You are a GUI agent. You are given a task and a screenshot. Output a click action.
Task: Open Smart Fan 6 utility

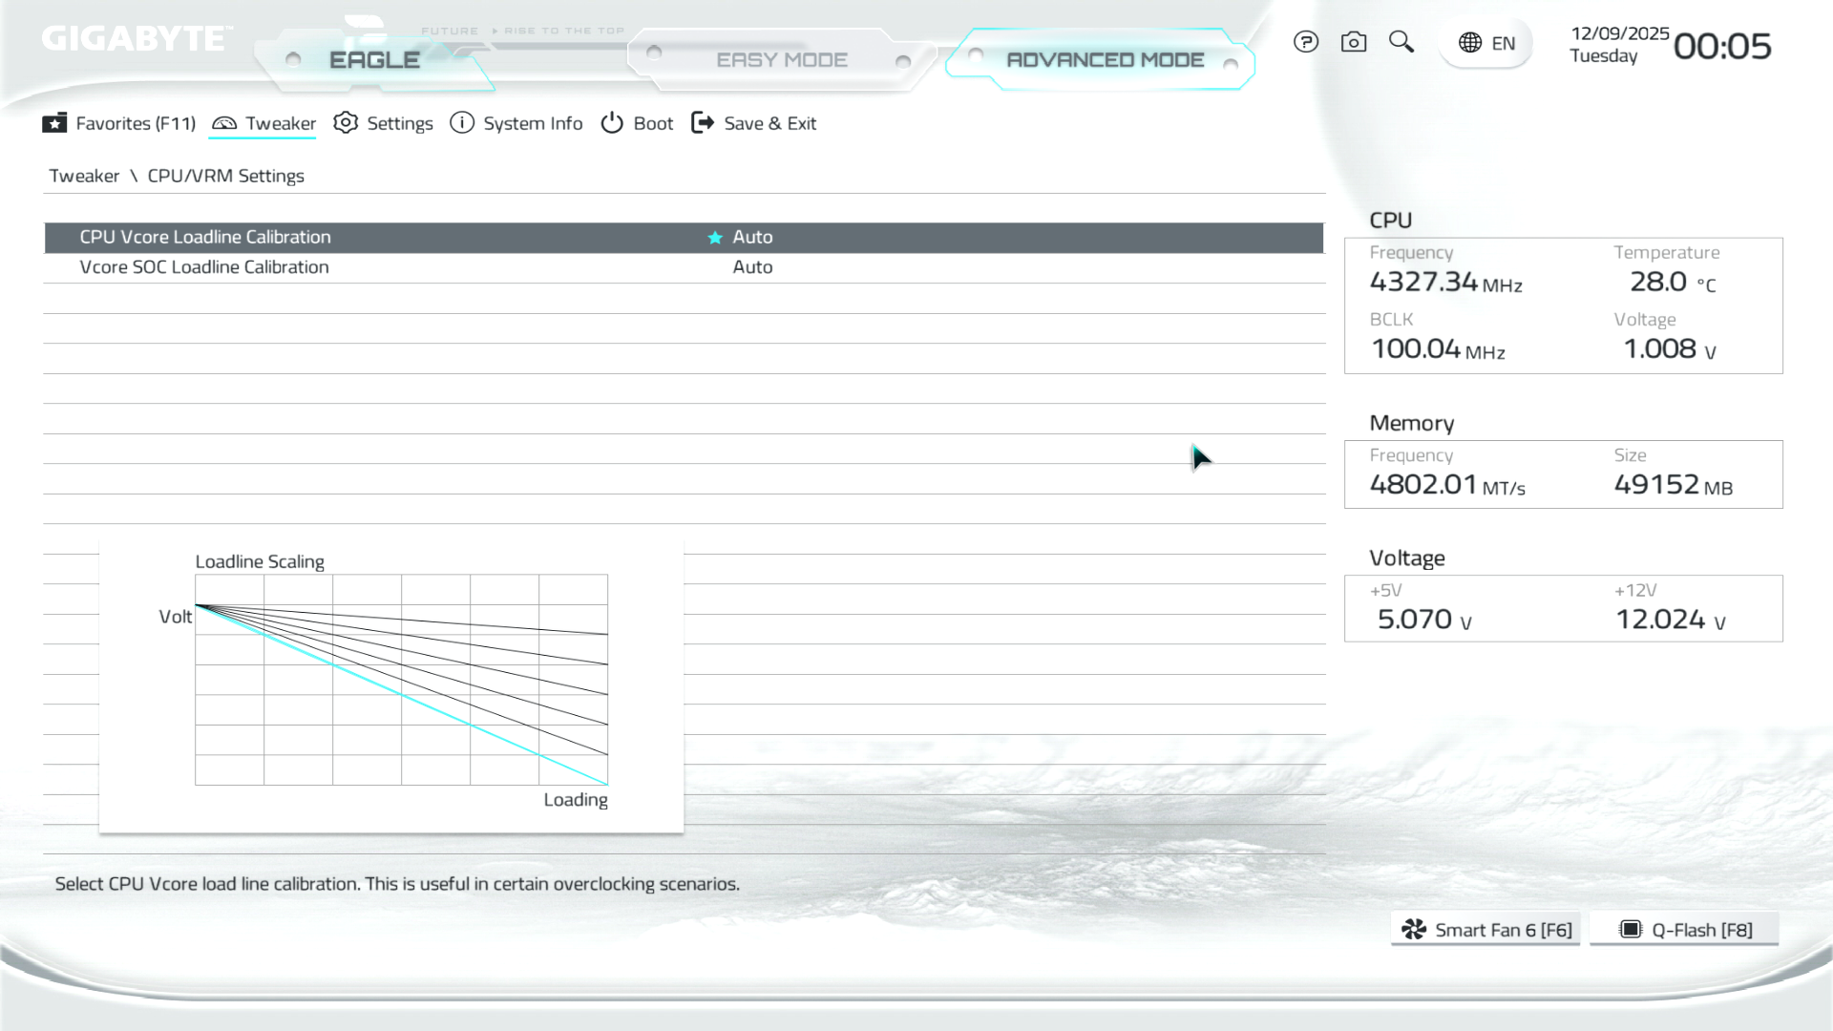pyautogui.click(x=1485, y=930)
